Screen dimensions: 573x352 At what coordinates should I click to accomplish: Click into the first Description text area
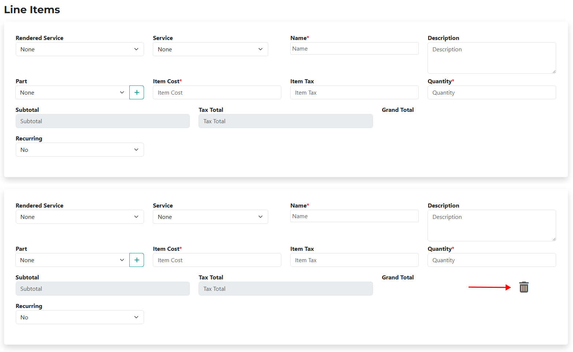491,58
